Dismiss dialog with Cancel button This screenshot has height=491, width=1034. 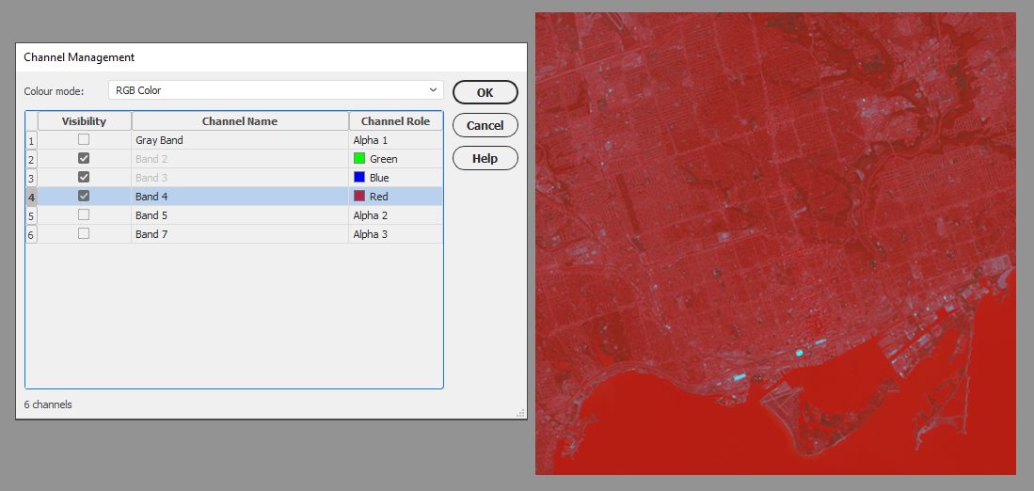[x=485, y=125]
